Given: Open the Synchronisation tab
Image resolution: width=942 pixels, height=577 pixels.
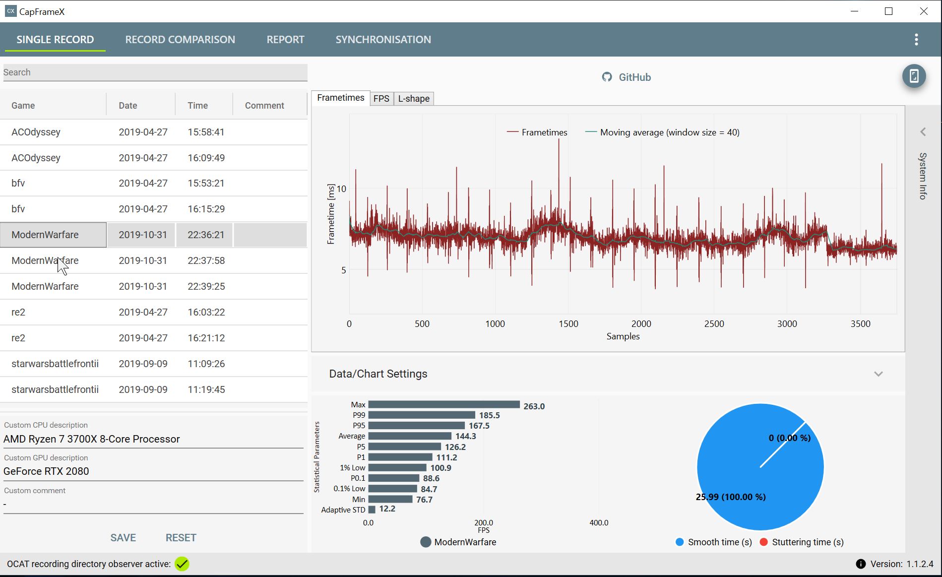Looking at the screenshot, I should pyautogui.click(x=383, y=40).
